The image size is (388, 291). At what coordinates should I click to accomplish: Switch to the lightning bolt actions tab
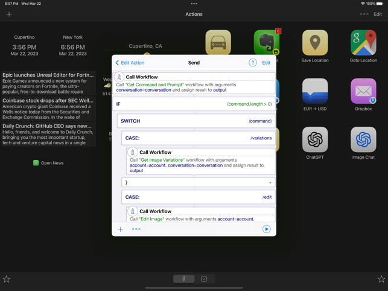pos(183,279)
